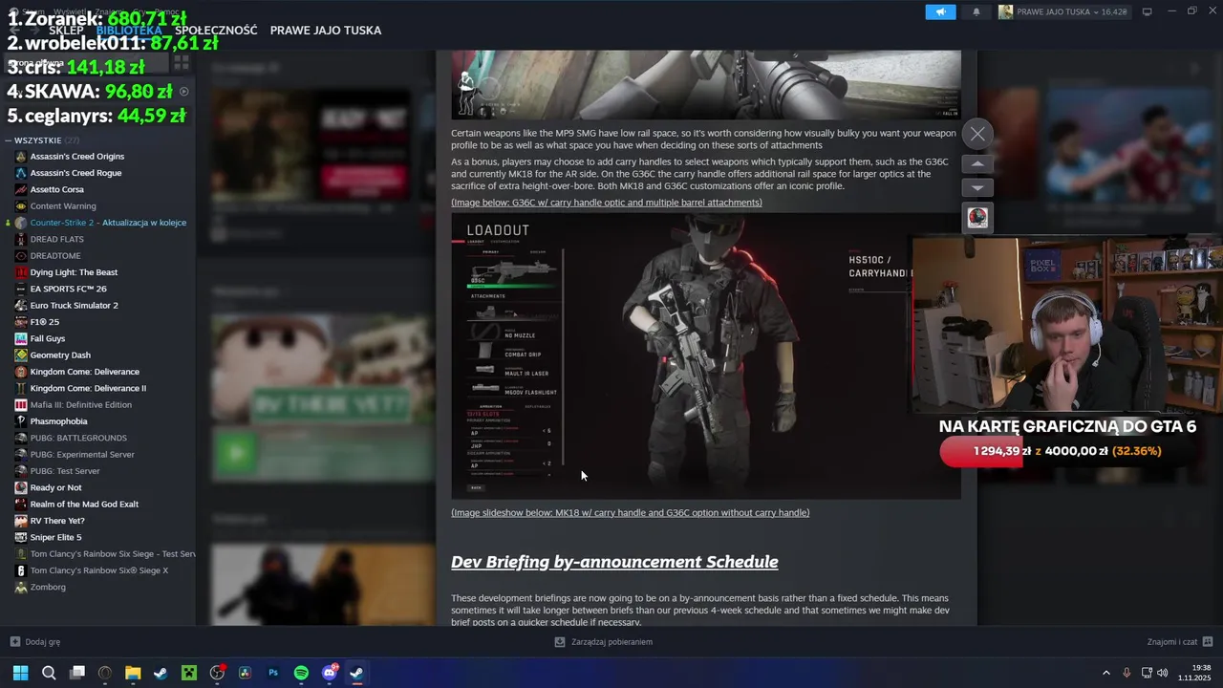Open Windows Start menu
This screenshot has height=688, width=1223.
[x=20, y=673]
